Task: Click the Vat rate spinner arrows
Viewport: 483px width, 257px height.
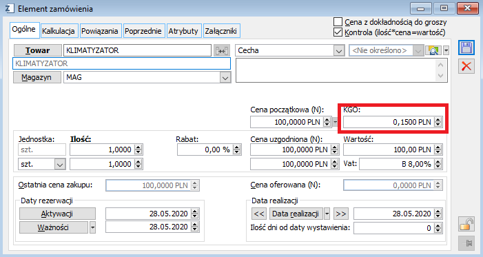Action: (x=438, y=164)
